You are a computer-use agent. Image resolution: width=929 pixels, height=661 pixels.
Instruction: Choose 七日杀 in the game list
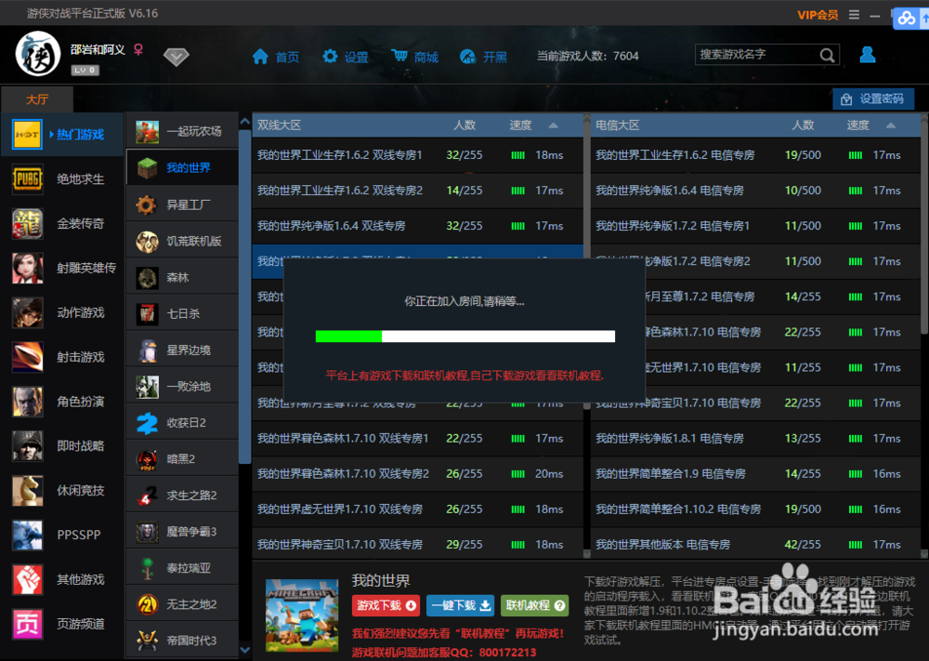[x=182, y=313]
